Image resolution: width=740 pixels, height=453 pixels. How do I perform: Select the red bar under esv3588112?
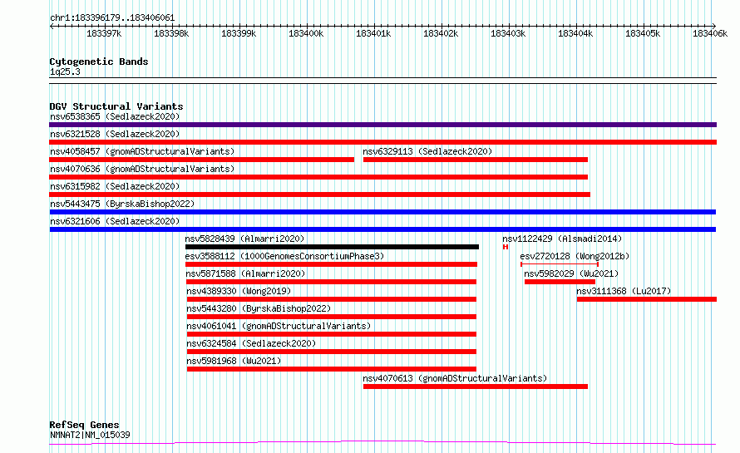pos(331,264)
